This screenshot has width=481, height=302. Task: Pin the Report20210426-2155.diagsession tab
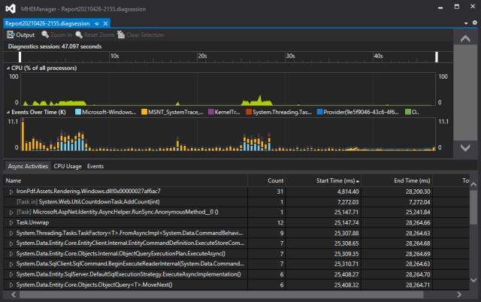tap(97, 23)
